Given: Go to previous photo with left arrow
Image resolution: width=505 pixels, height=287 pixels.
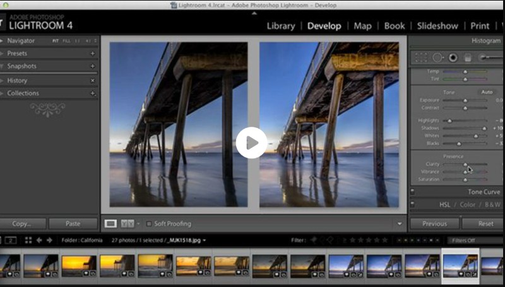Looking at the screenshot, I should 39,240.
